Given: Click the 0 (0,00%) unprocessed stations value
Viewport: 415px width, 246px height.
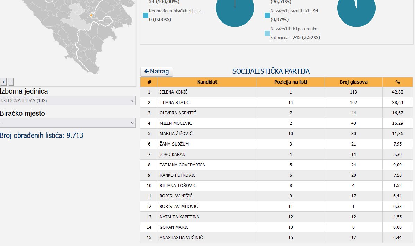Looking at the screenshot, I should tap(160, 20).
